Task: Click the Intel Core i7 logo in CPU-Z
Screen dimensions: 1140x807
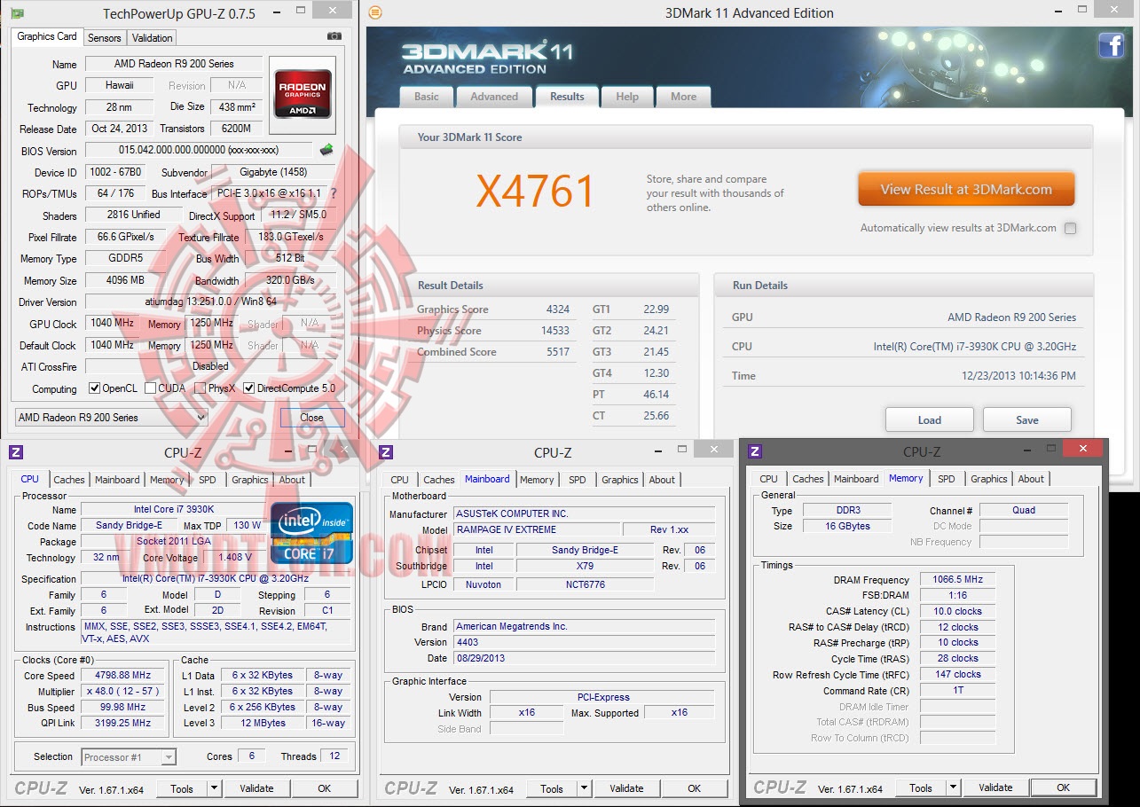Action: tap(311, 533)
